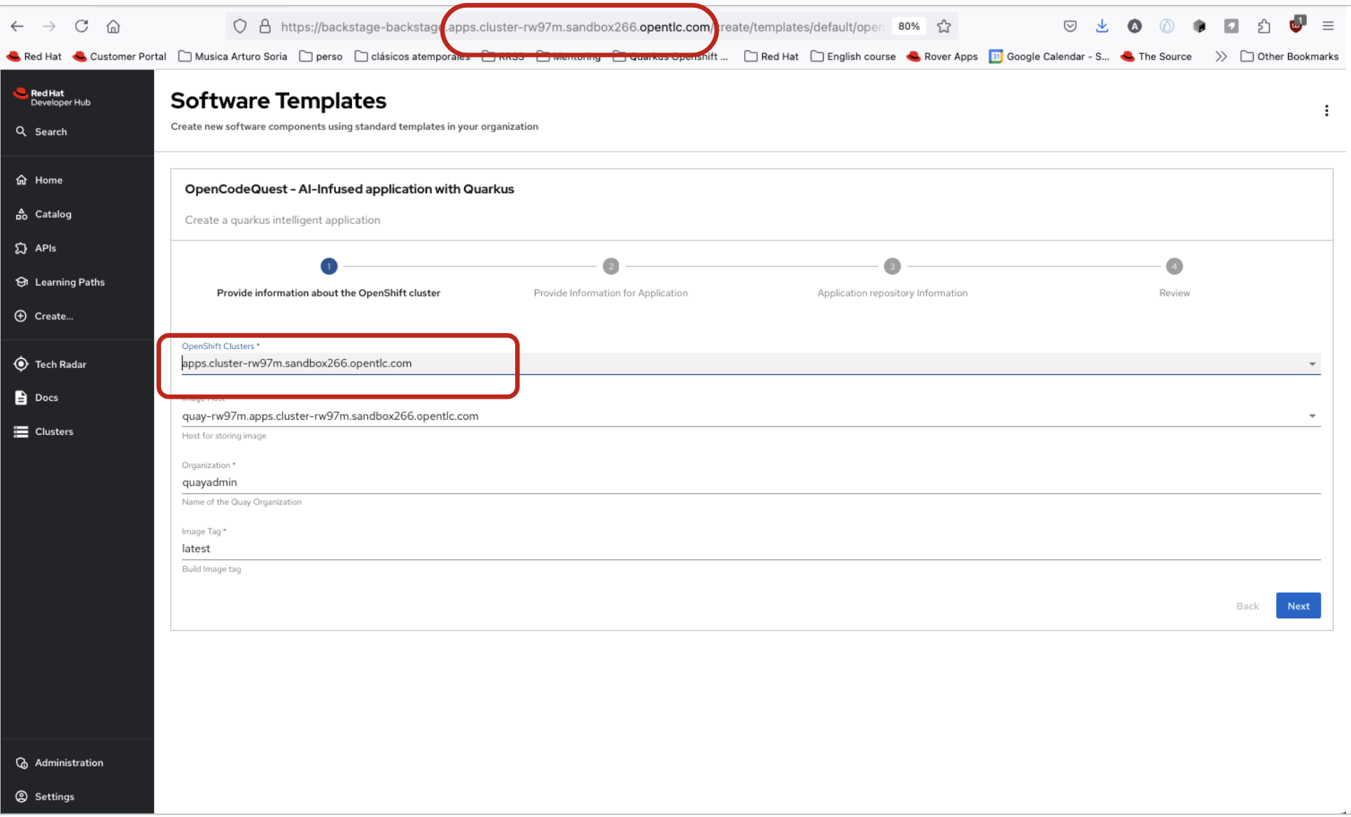Expand the Image Host dropdown arrow
This screenshot has height=817, width=1351.
(1312, 416)
